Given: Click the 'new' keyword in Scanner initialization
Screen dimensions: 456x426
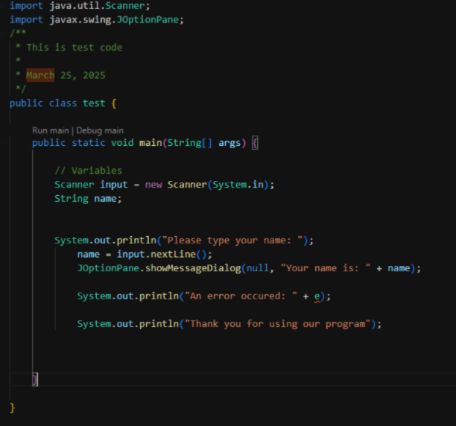Looking at the screenshot, I should click(x=153, y=185).
